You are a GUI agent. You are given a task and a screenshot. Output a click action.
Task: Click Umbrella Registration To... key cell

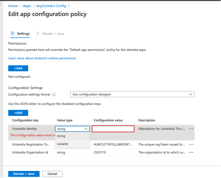click(x=31, y=144)
